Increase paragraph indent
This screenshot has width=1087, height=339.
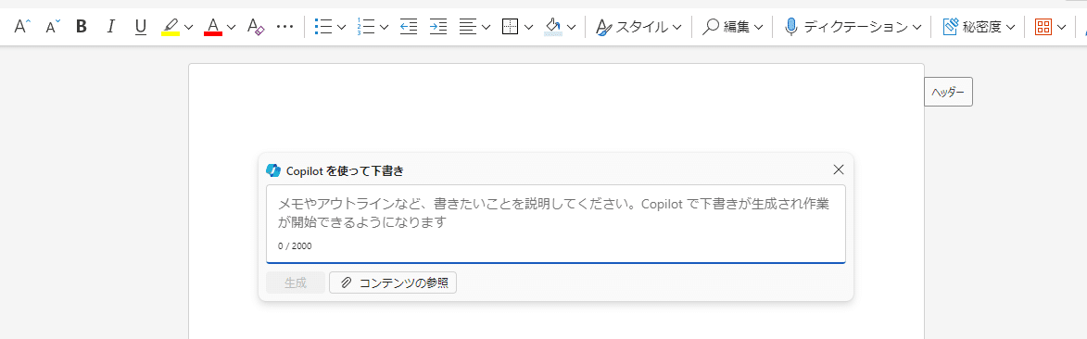pyautogui.click(x=438, y=27)
